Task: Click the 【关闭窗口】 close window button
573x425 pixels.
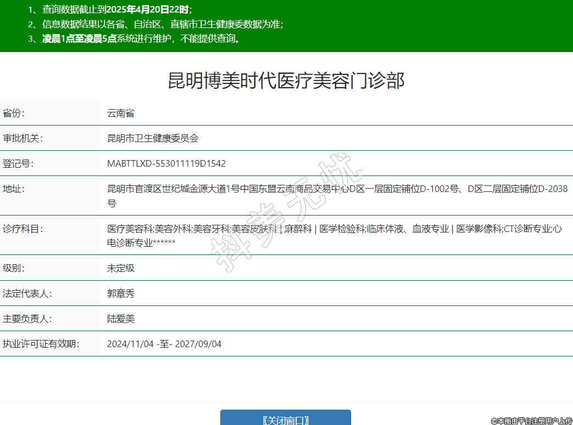Action: (285, 420)
